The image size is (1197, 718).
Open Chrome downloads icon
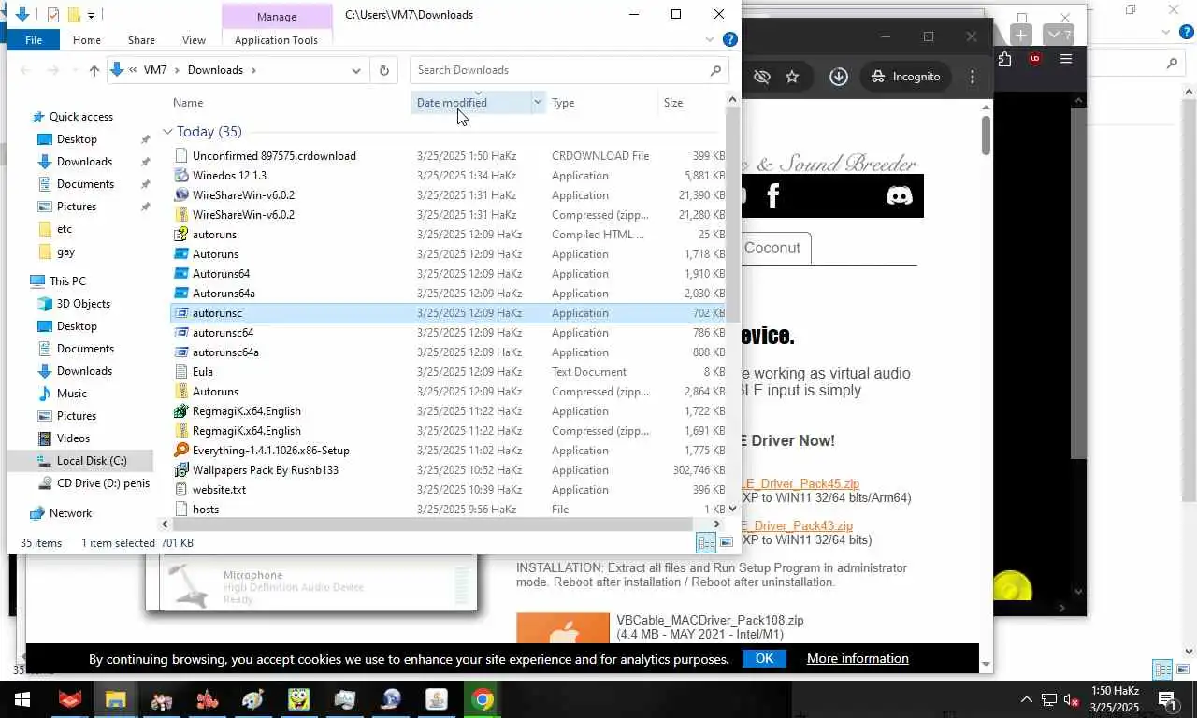pyautogui.click(x=839, y=77)
